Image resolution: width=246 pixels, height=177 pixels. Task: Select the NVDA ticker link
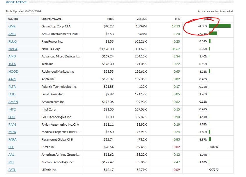pos(13,49)
